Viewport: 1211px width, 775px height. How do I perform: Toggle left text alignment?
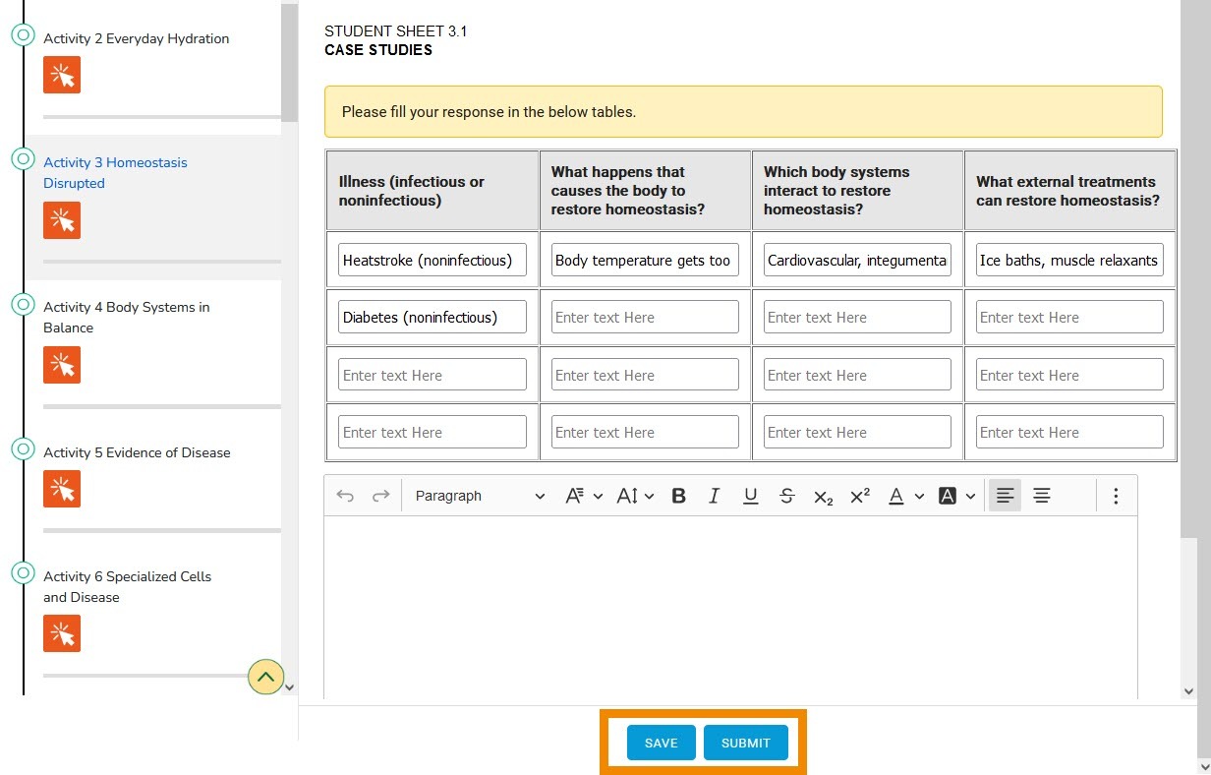pyautogui.click(x=1005, y=496)
